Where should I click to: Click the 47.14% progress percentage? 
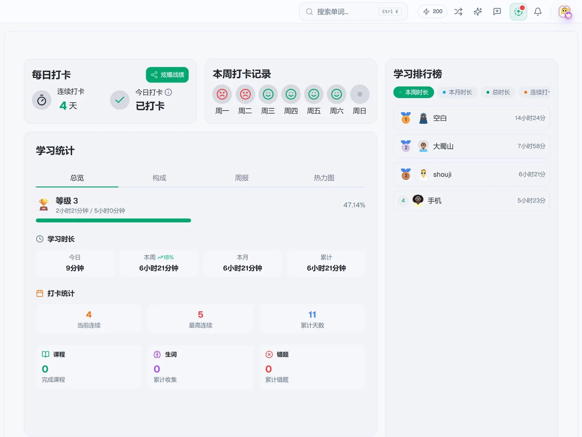point(354,205)
